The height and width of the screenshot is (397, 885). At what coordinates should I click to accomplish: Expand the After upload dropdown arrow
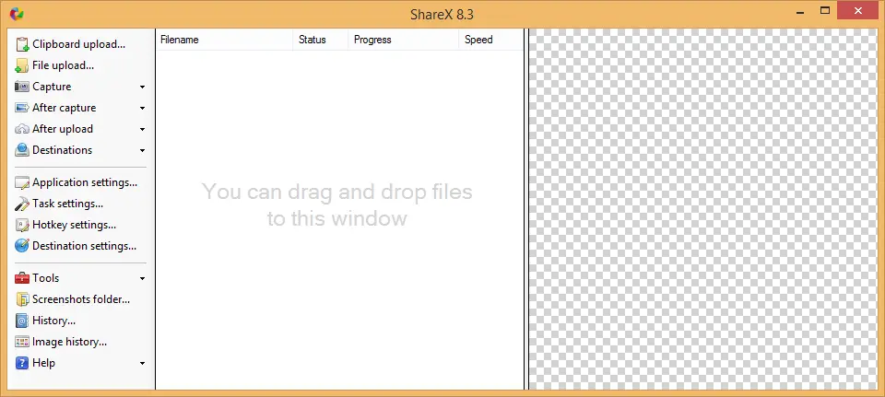coord(142,129)
